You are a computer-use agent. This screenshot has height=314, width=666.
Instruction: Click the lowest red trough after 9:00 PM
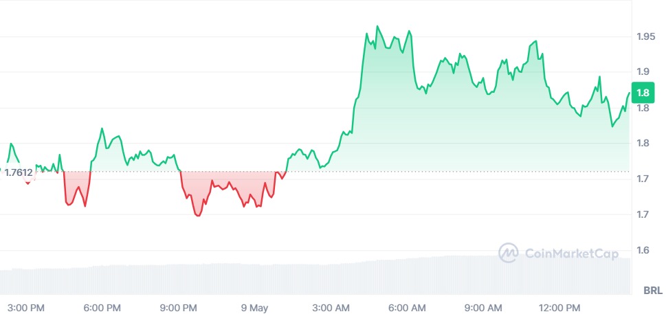[199, 216]
